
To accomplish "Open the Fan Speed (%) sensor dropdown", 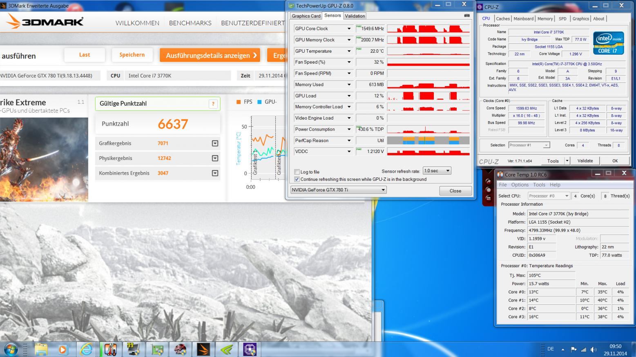I will [349, 62].
